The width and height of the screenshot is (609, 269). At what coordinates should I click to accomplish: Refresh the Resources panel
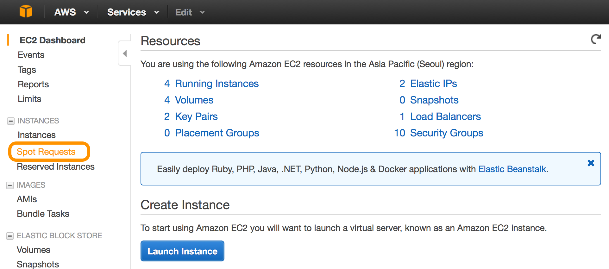(x=596, y=39)
